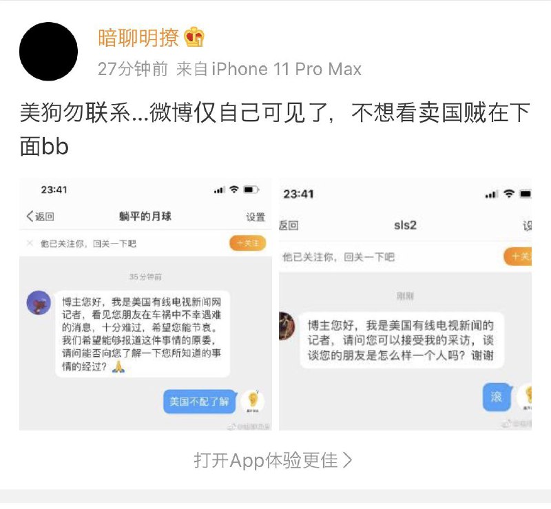The width and height of the screenshot is (551, 509).
Task: Tap the crown membership badge icon
Action: [x=195, y=37]
